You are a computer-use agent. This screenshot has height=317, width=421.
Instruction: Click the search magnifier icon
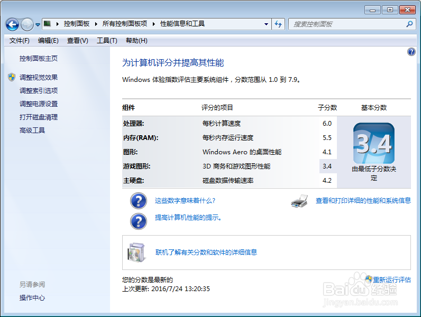pyautogui.click(x=409, y=24)
